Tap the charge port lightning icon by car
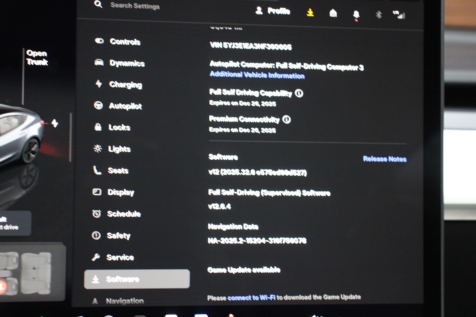Image resolution: width=476 pixels, height=317 pixels. pyautogui.click(x=55, y=124)
